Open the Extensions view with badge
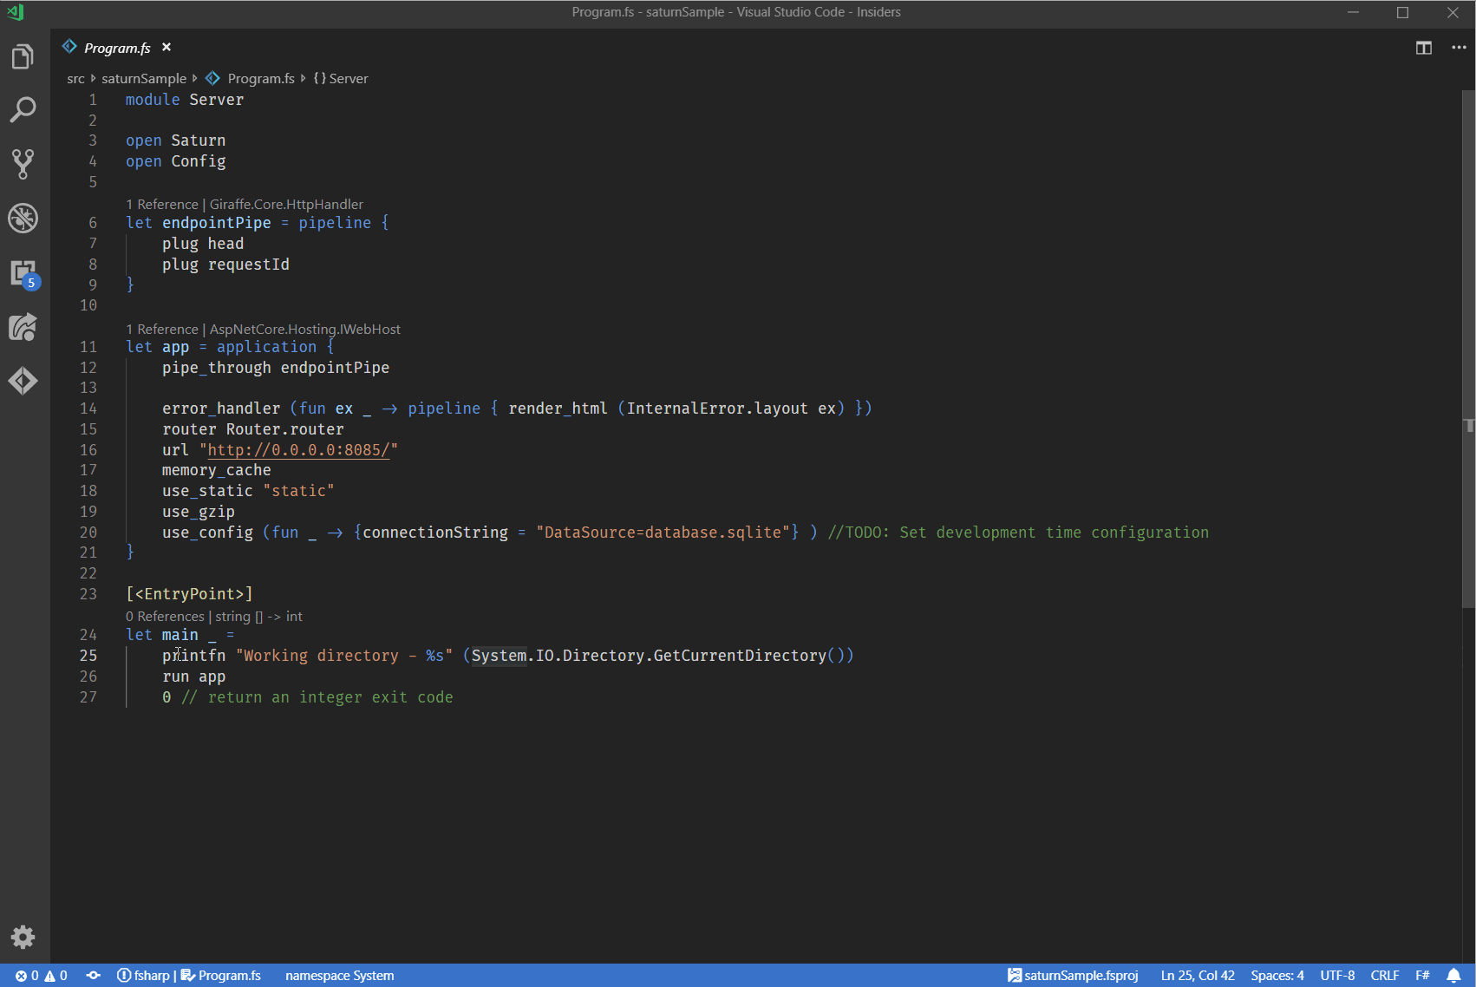The width and height of the screenshot is (1476, 987). (23, 274)
